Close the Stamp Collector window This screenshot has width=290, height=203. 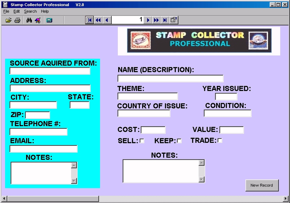pyautogui.click(x=285, y=5)
